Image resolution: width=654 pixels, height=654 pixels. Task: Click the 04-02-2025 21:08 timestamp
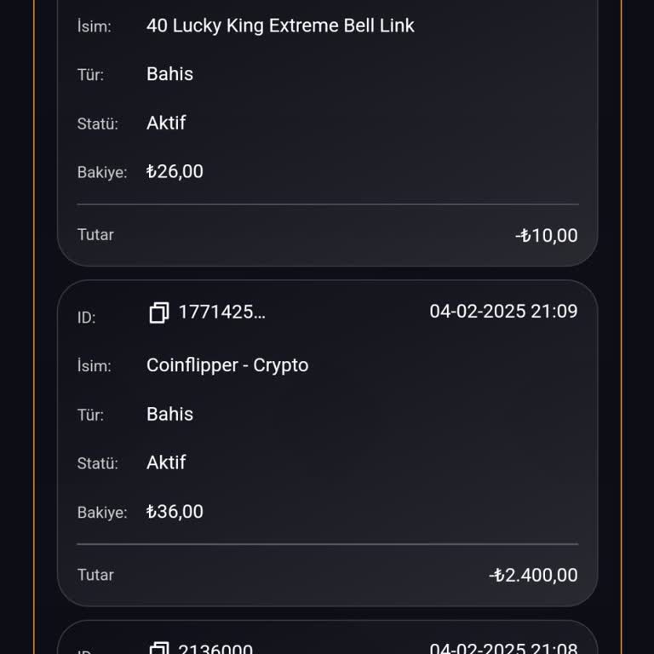[503, 649]
